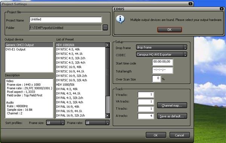Open the Frame rate sort dropdown
The height and width of the screenshot is (143, 226).
pyautogui.click(x=97, y=123)
